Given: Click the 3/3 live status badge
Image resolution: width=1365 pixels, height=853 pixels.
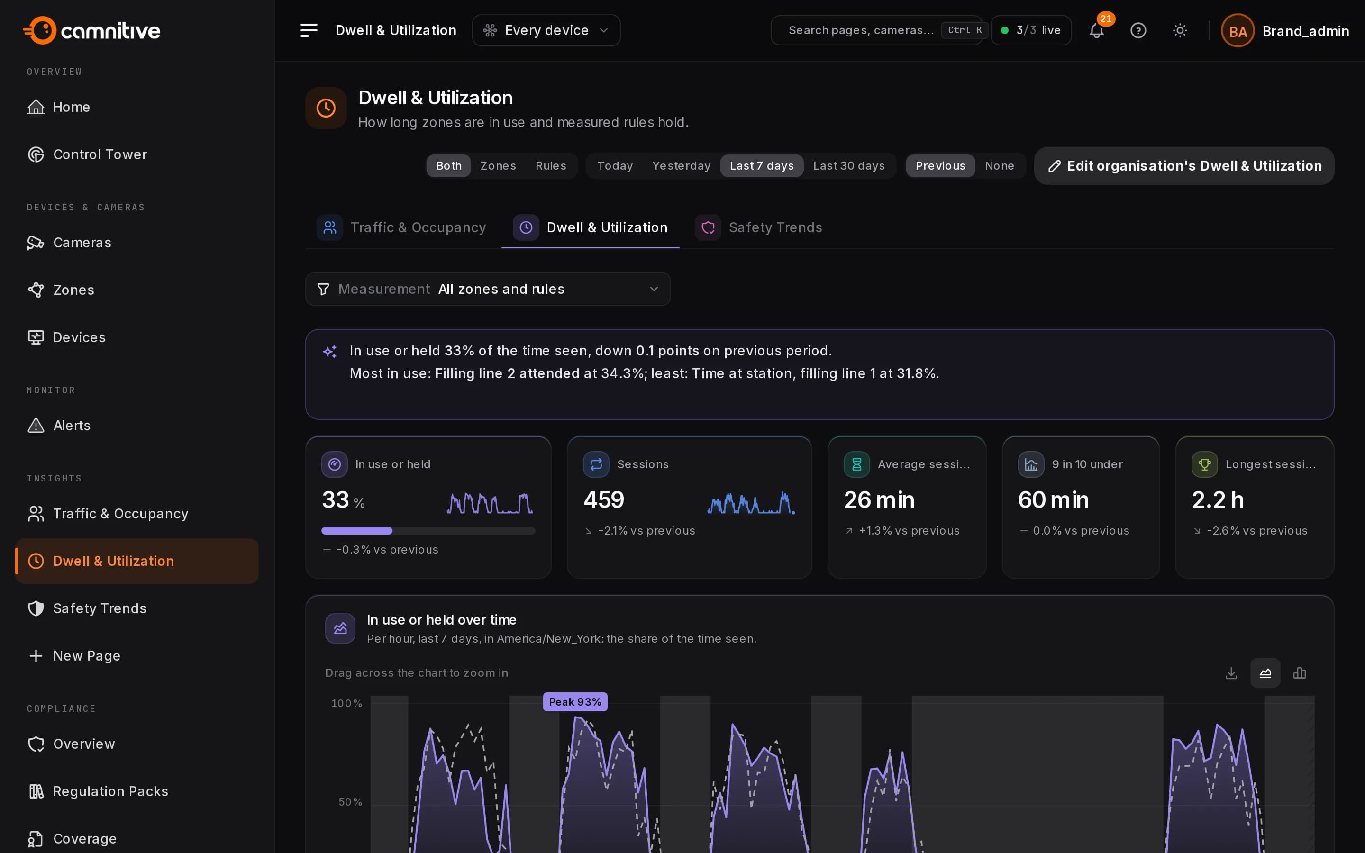Looking at the screenshot, I should [x=1031, y=30].
